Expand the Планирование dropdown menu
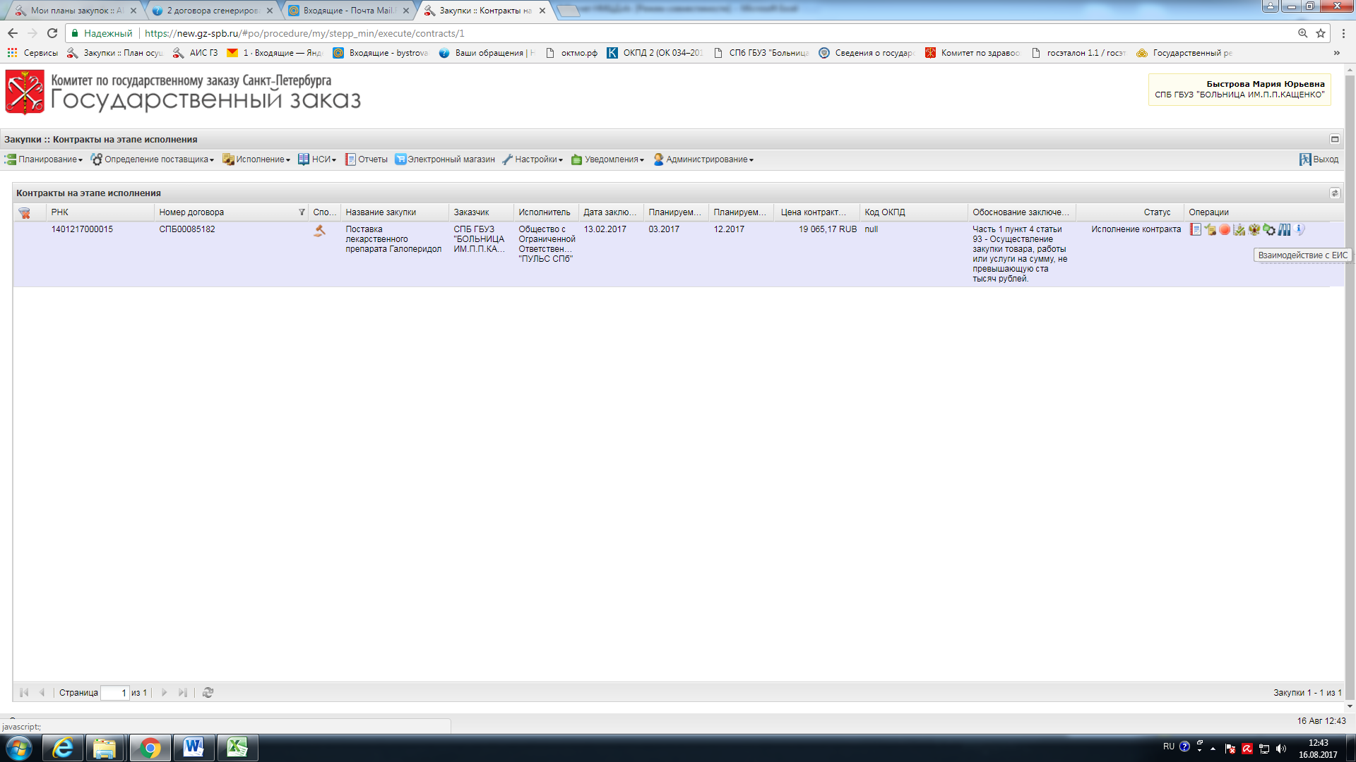This screenshot has width=1356, height=762. point(48,159)
